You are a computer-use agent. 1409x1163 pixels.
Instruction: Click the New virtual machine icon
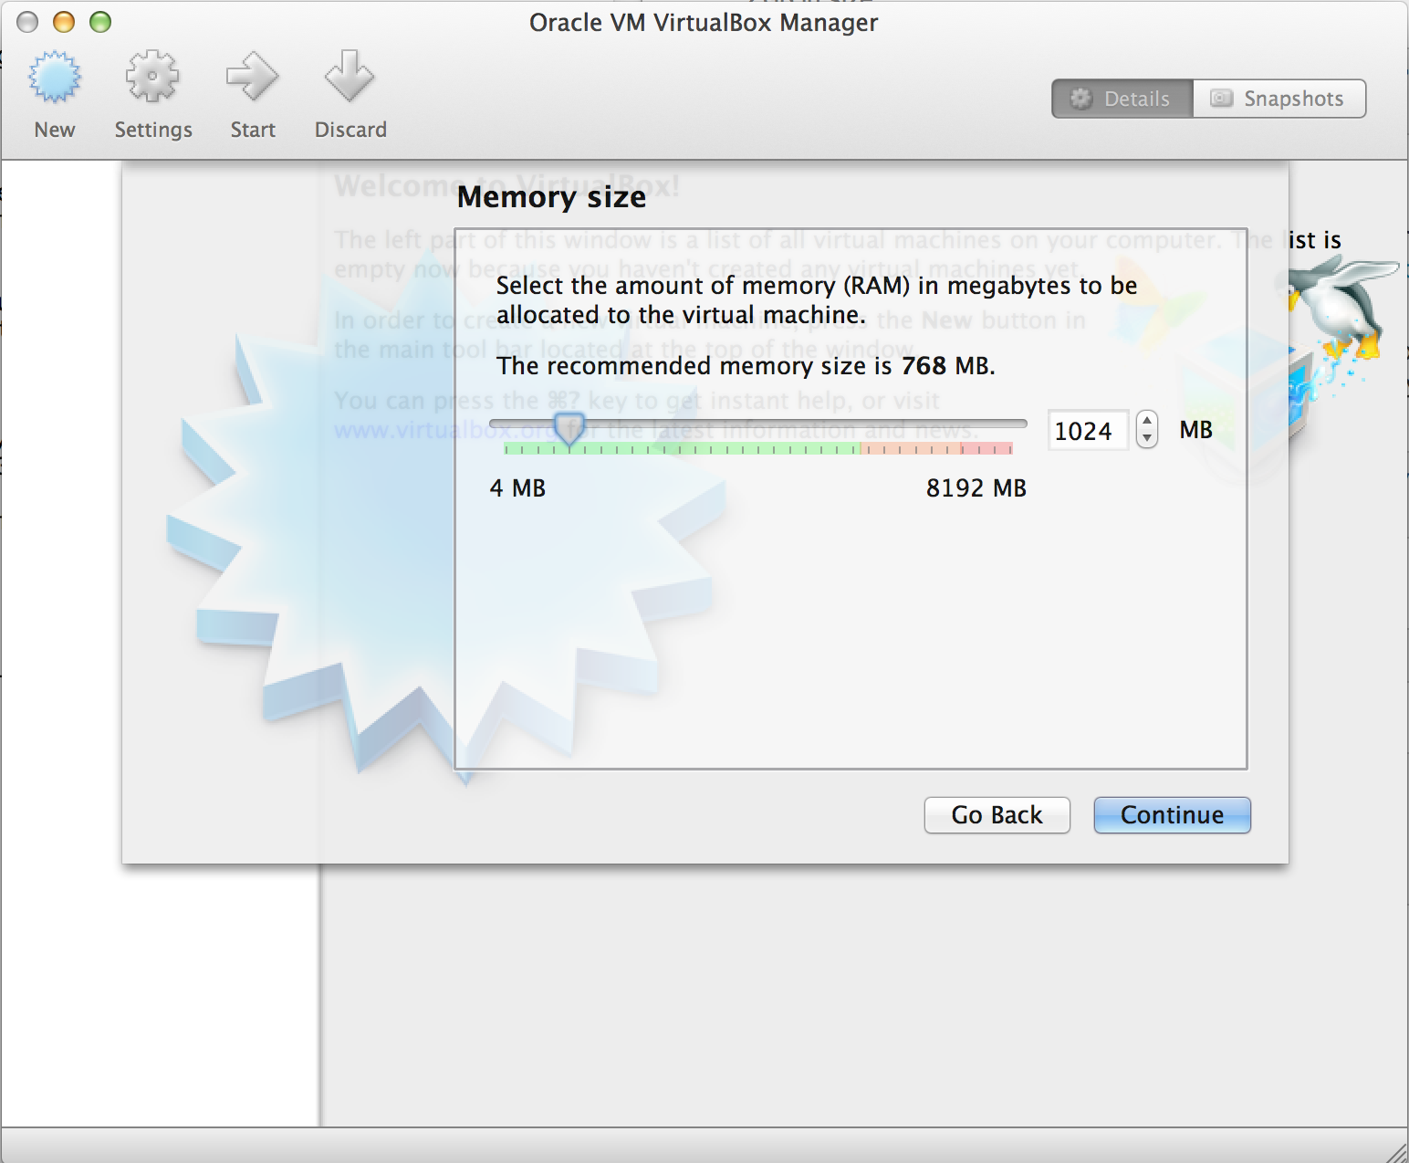[55, 78]
